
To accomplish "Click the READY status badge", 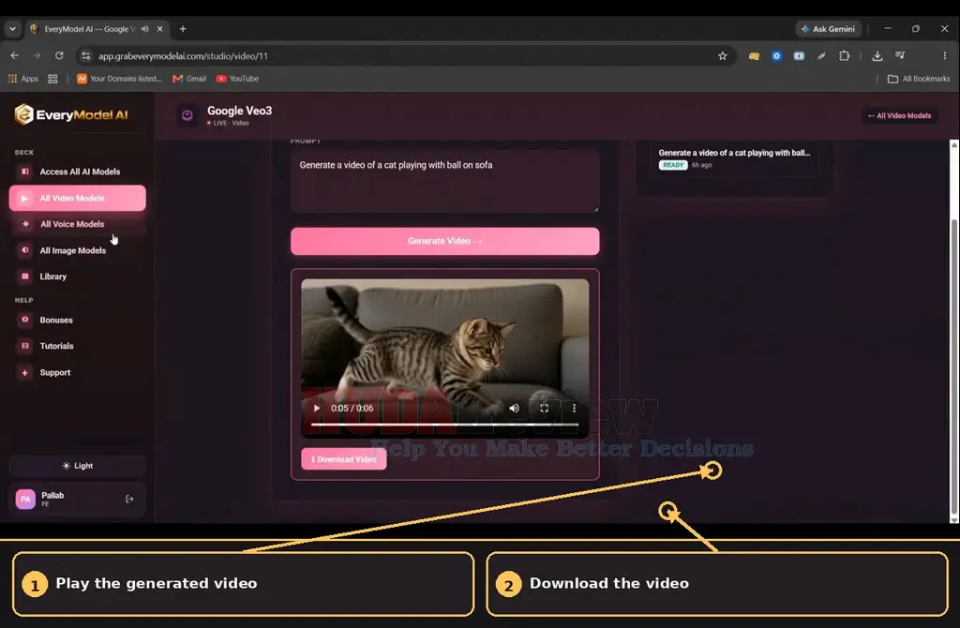I will pos(673,165).
